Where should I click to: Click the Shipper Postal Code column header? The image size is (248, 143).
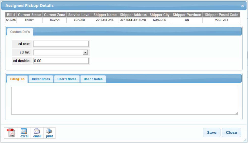coord(222,15)
